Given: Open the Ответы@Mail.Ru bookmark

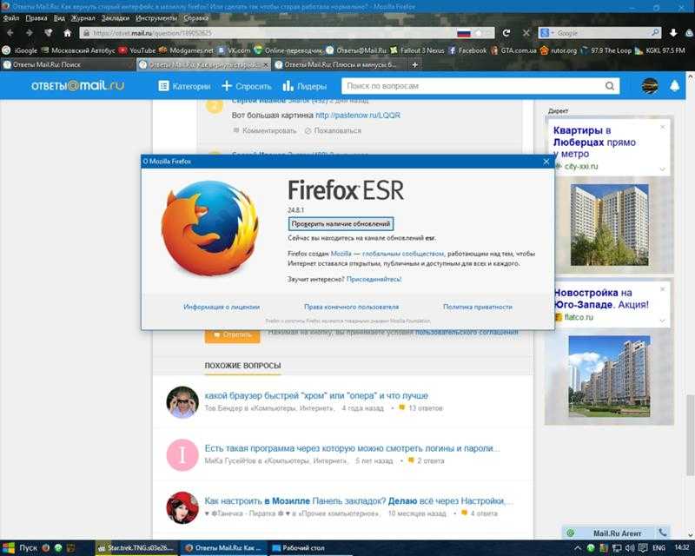Looking at the screenshot, I should tap(356, 50).
